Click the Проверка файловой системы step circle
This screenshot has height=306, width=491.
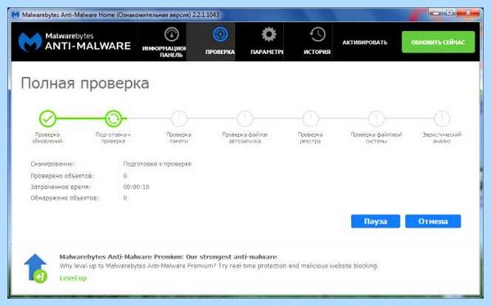[x=376, y=119]
